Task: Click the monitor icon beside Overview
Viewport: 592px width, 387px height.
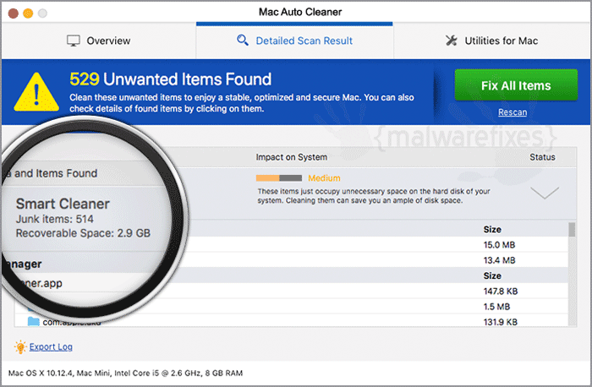Action: 74,41
